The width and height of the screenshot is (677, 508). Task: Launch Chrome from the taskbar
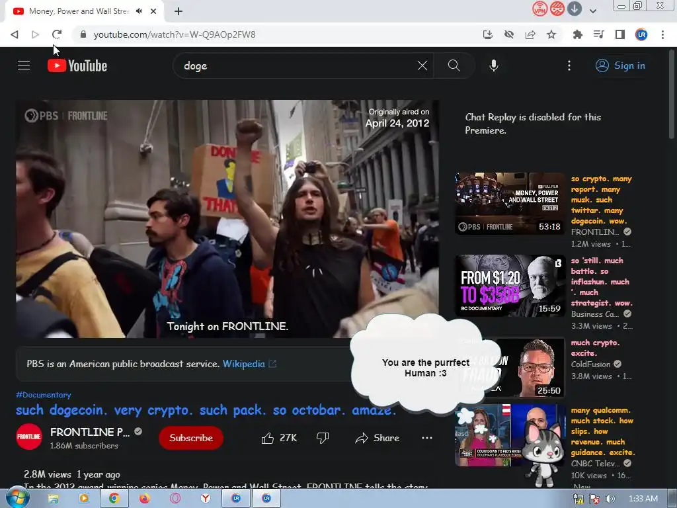[114, 499]
